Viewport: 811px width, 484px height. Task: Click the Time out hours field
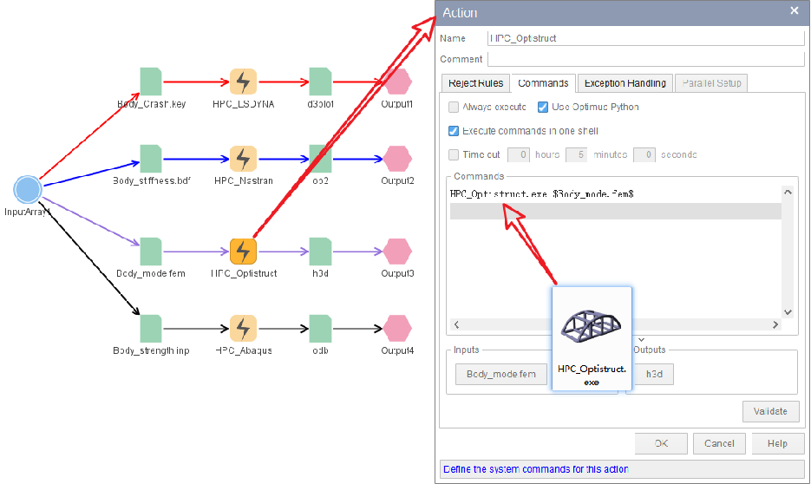(x=518, y=154)
